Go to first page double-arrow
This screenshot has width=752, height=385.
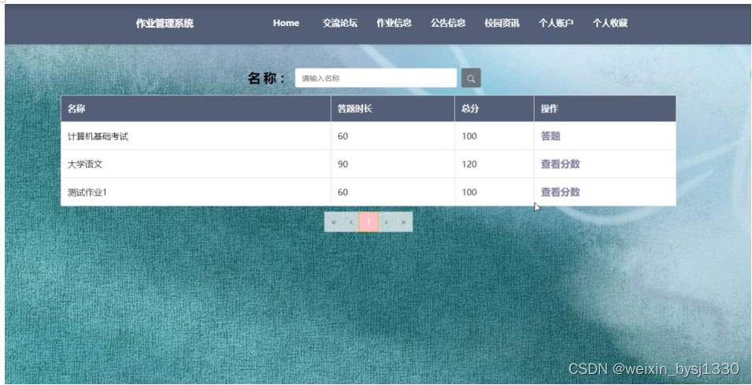tap(333, 222)
